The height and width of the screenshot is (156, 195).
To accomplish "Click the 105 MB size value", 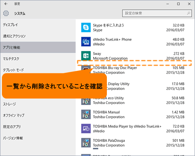I will [178, 68].
